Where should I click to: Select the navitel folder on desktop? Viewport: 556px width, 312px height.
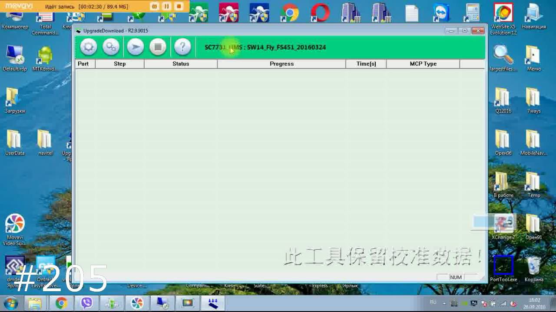coord(45,143)
